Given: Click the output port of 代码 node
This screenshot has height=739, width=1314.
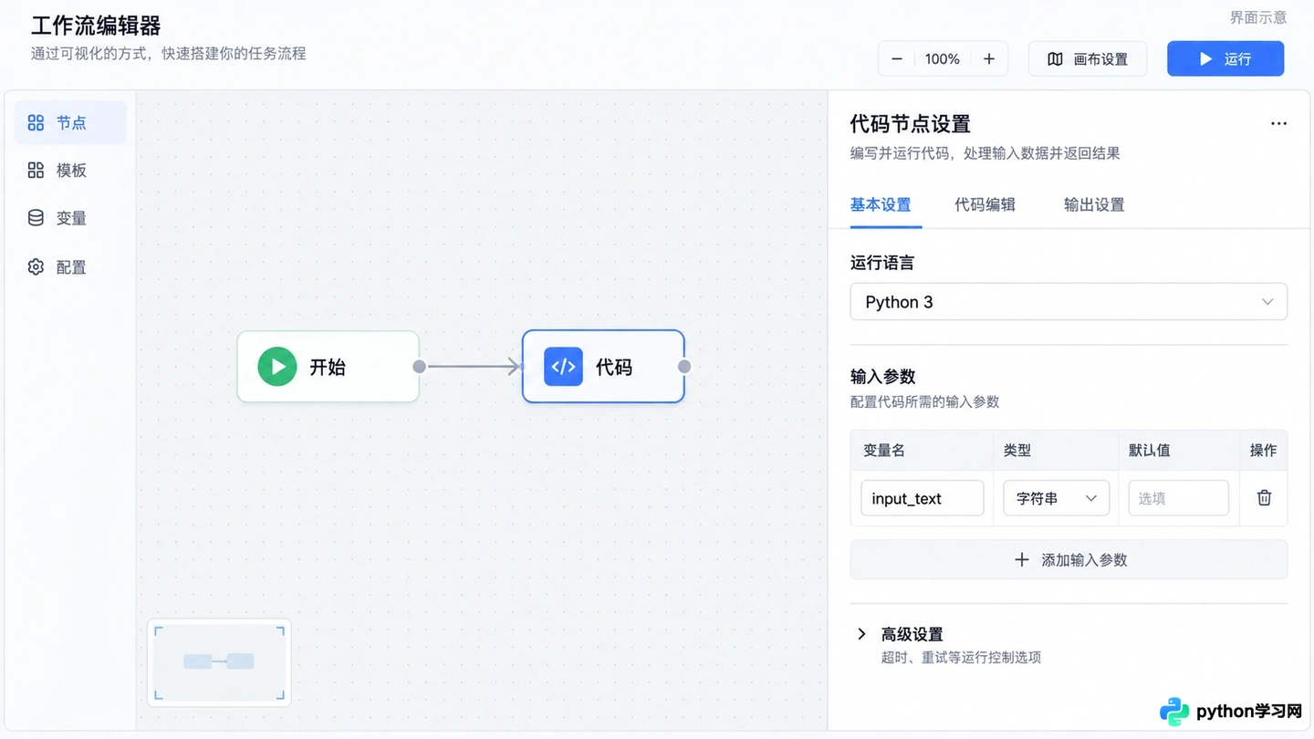Looking at the screenshot, I should click(684, 367).
